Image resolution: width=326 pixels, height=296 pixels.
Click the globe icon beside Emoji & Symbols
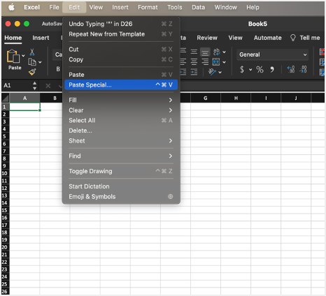171,197
